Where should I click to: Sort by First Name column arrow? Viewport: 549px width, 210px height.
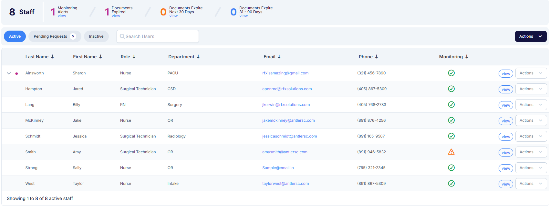pos(100,57)
